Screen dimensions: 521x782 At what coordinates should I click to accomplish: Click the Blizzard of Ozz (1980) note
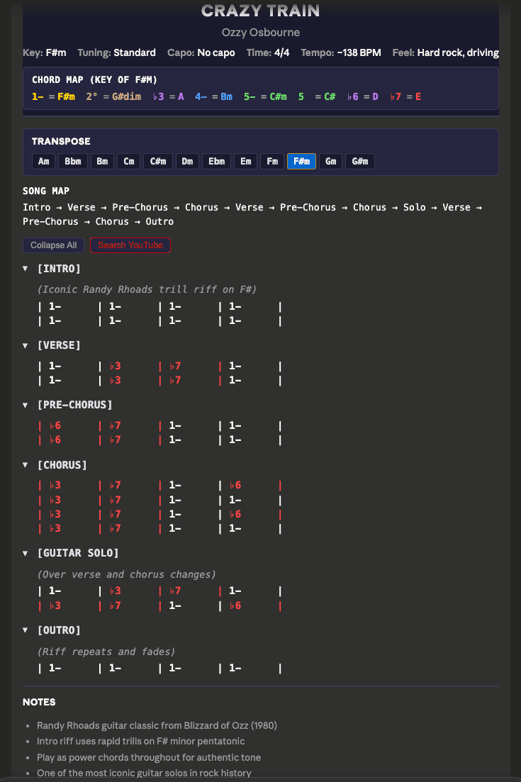[x=157, y=725]
